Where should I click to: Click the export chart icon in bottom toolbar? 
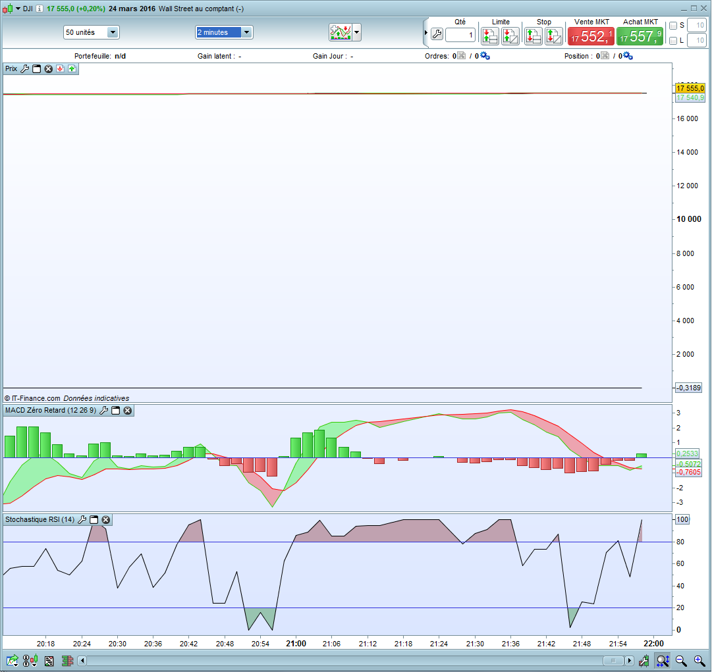13,661
